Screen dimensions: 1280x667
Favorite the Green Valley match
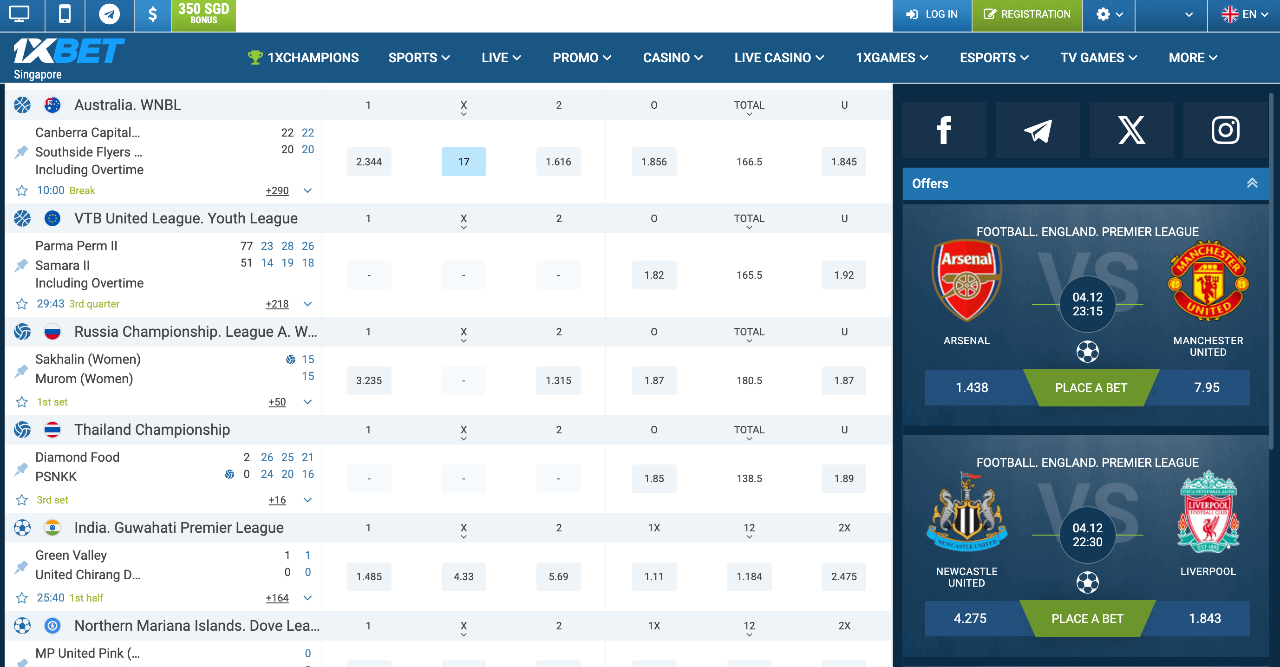[22, 597]
